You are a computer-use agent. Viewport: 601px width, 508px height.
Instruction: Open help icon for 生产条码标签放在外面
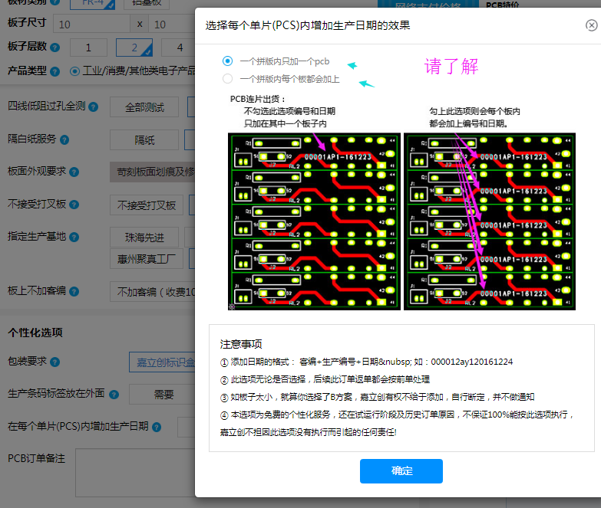tap(114, 395)
